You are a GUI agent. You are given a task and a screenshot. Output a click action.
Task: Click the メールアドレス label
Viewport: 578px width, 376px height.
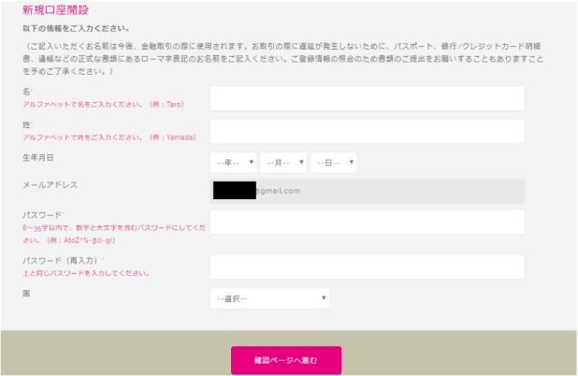pos(51,185)
